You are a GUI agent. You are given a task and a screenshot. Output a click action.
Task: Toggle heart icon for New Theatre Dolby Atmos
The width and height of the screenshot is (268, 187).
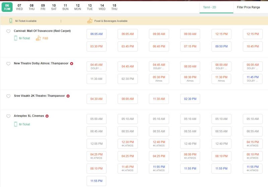pyautogui.click(x=8, y=63)
